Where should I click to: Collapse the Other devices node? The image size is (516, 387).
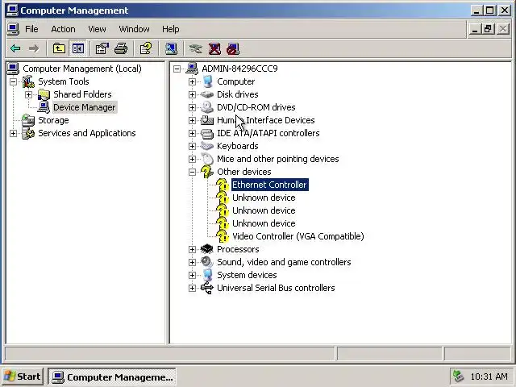pos(192,172)
